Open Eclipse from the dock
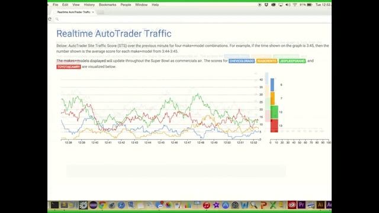379x213 pixels. click(93, 205)
